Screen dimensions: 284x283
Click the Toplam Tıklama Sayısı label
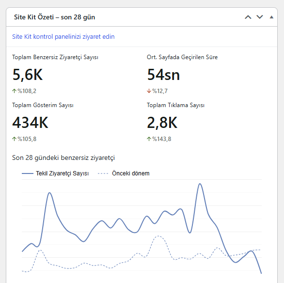tap(175, 105)
